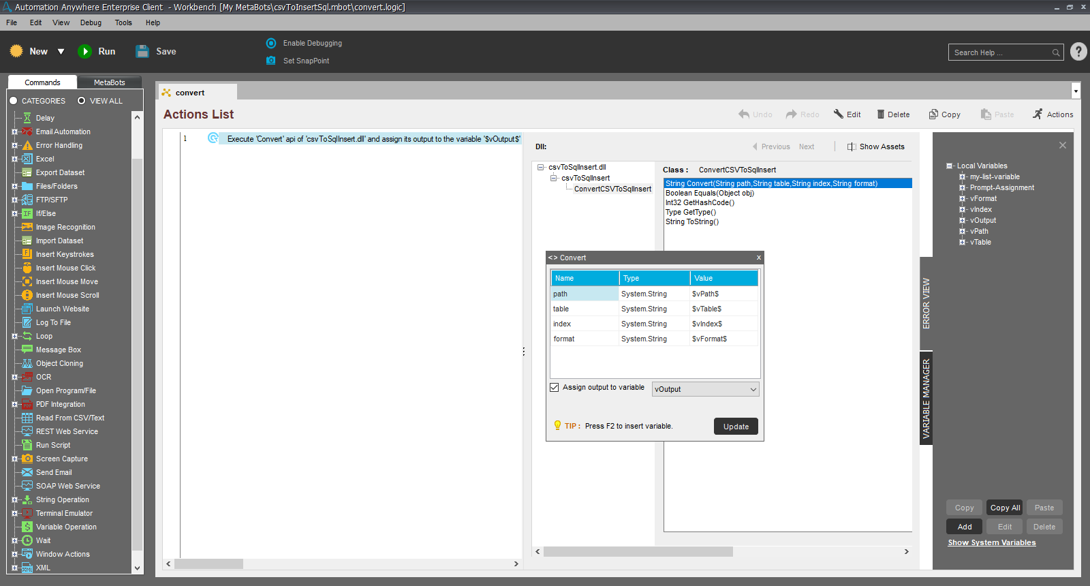Select the PDF Integration icon
This screenshot has width=1090, height=586.
(27, 404)
